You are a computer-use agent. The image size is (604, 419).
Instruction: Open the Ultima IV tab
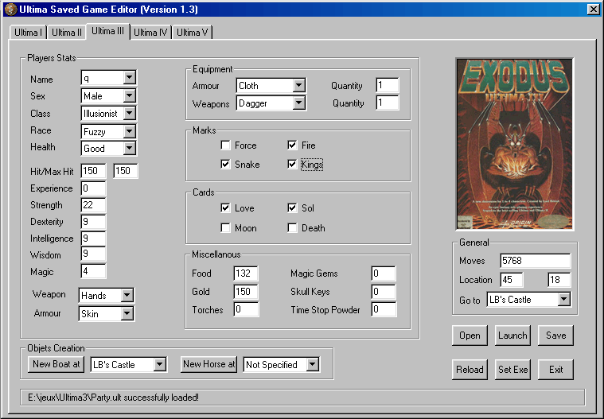click(150, 33)
